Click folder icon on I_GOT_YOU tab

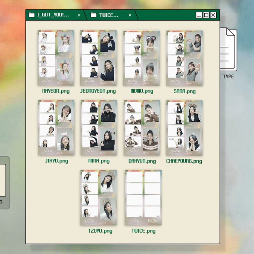pos(32,15)
